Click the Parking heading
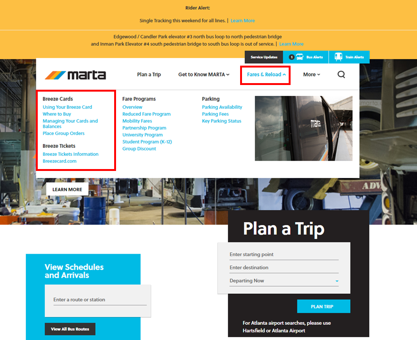The height and width of the screenshot is (340, 417). tap(211, 99)
